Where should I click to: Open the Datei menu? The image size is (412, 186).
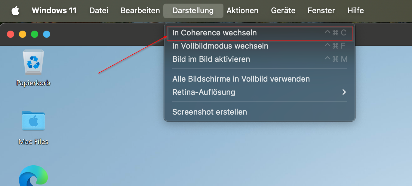point(99,10)
